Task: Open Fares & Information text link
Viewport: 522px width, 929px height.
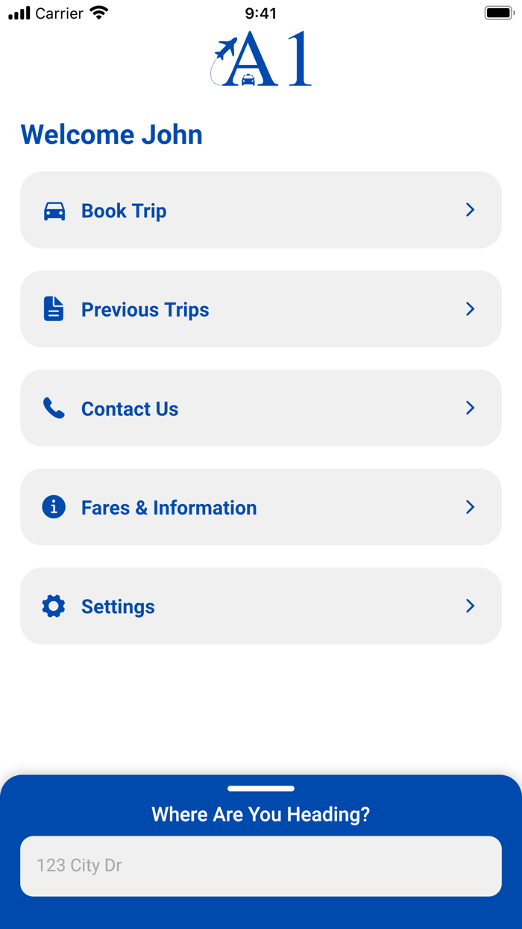Action: tap(169, 508)
